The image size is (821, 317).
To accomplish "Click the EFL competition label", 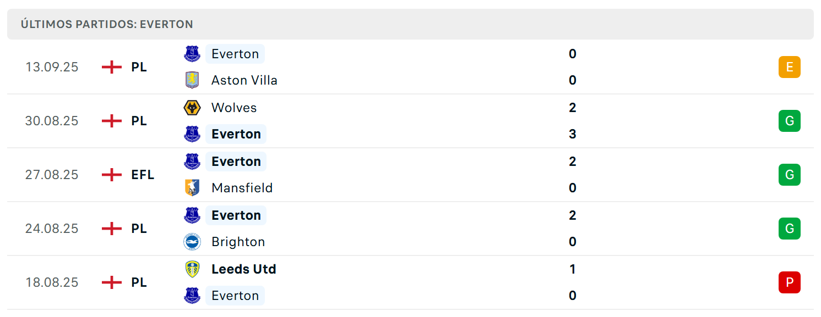I will click(x=143, y=175).
